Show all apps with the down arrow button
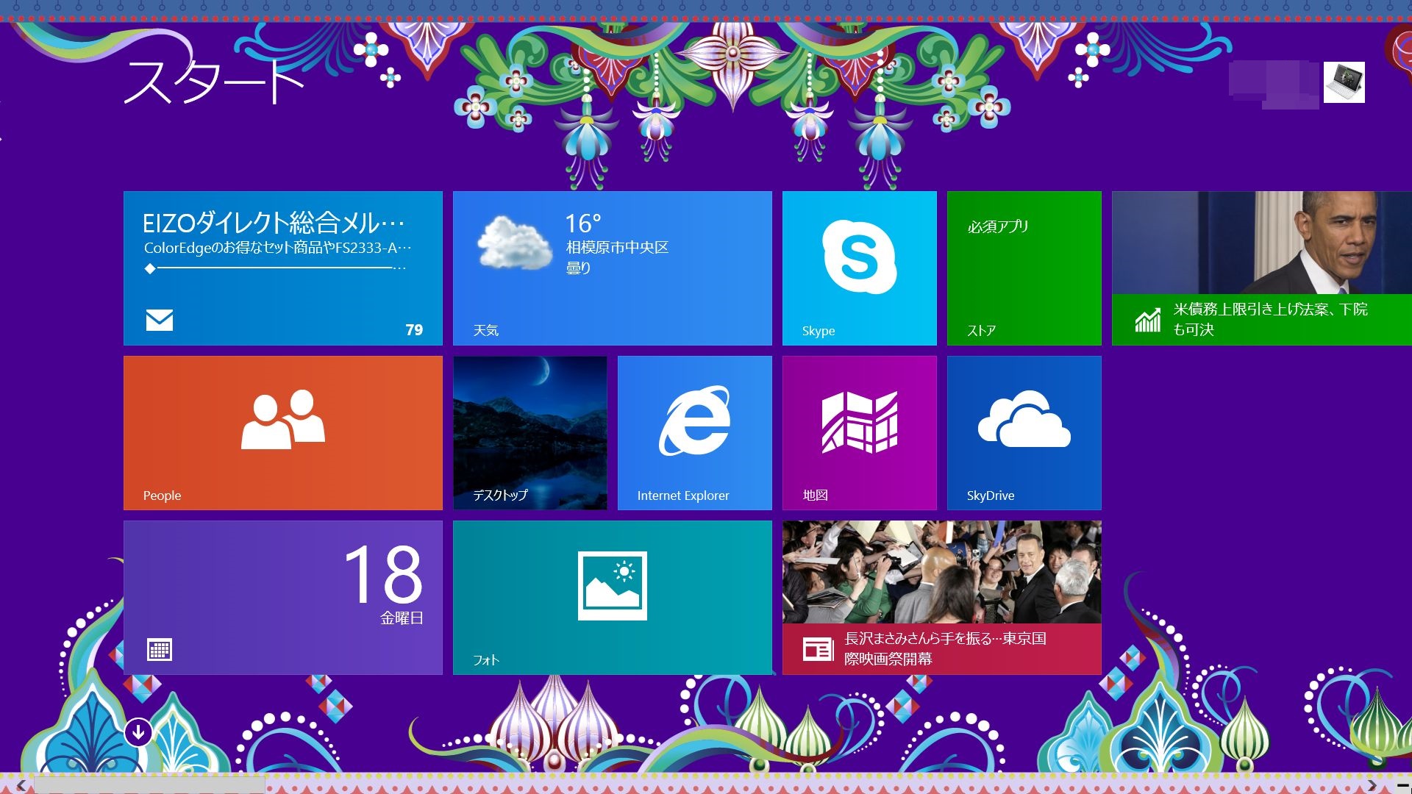This screenshot has width=1412, height=794. 138,732
